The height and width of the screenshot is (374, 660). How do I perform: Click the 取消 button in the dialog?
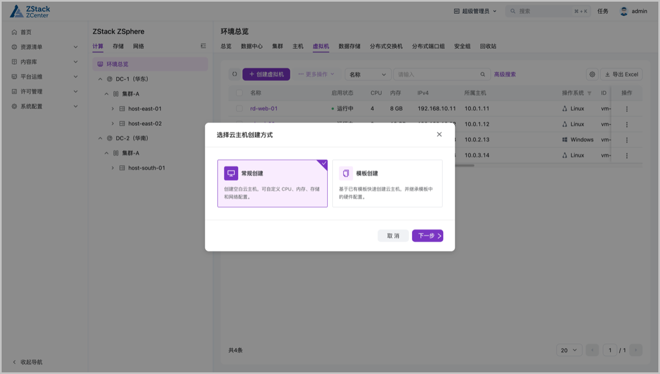pos(393,236)
